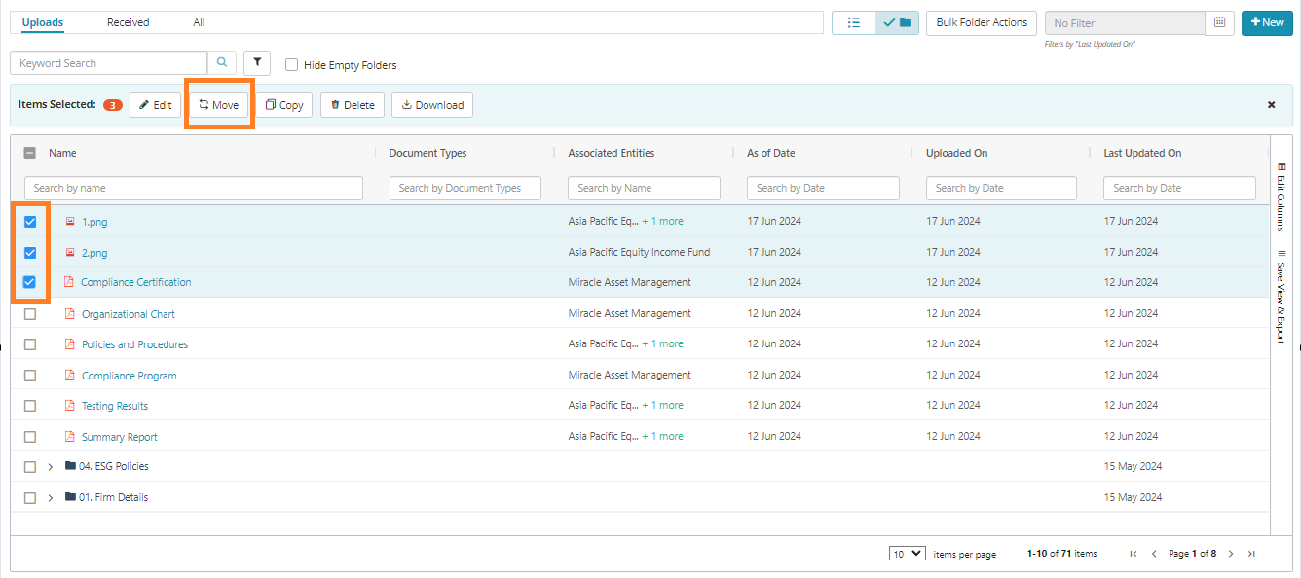The height and width of the screenshot is (578, 1301).
Task: Open the Organizational Chart document link
Action: [x=129, y=314]
